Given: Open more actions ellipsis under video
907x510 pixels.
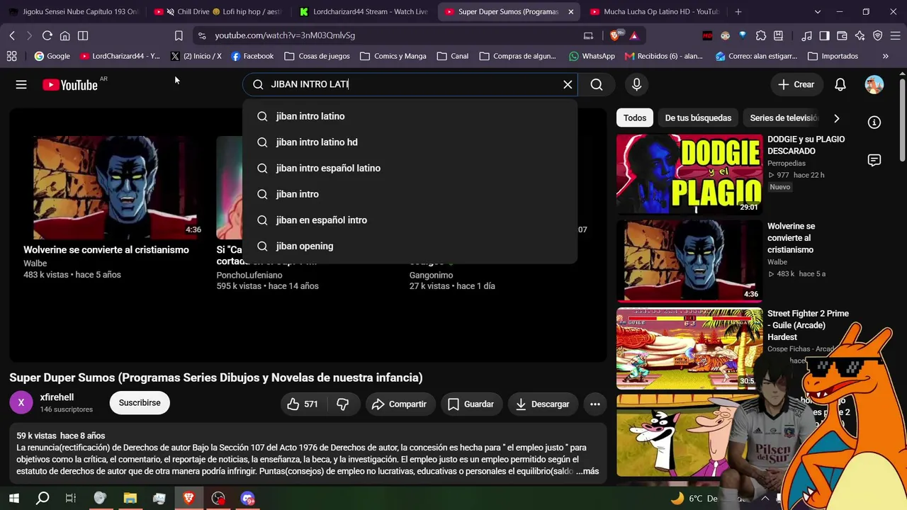Looking at the screenshot, I should pos(595,404).
